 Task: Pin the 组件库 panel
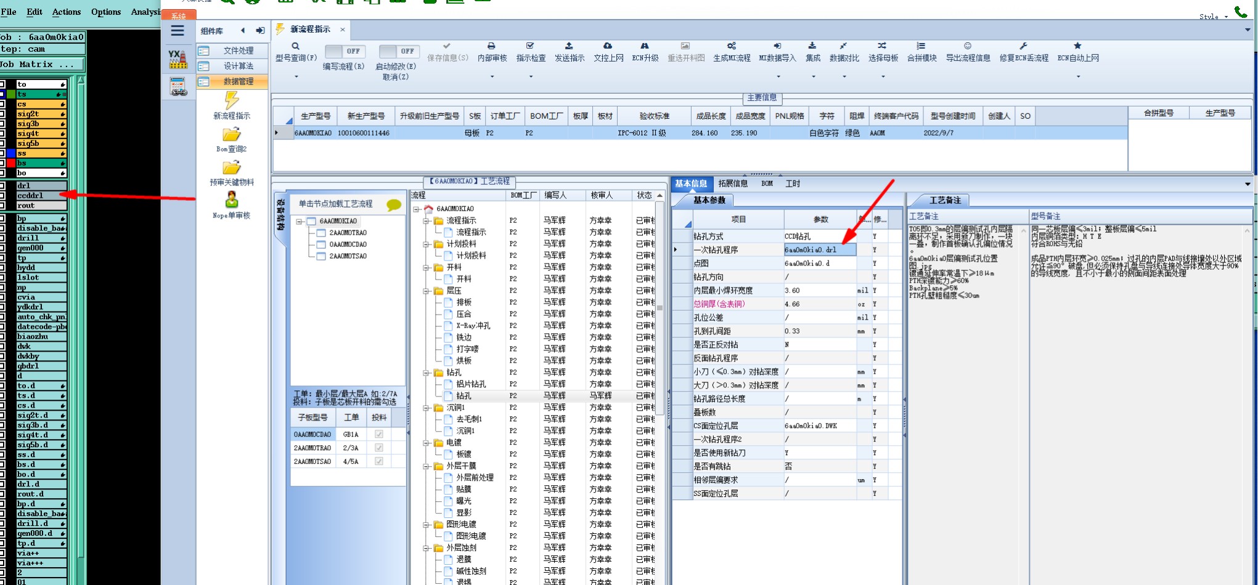click(x=260, y=31)
